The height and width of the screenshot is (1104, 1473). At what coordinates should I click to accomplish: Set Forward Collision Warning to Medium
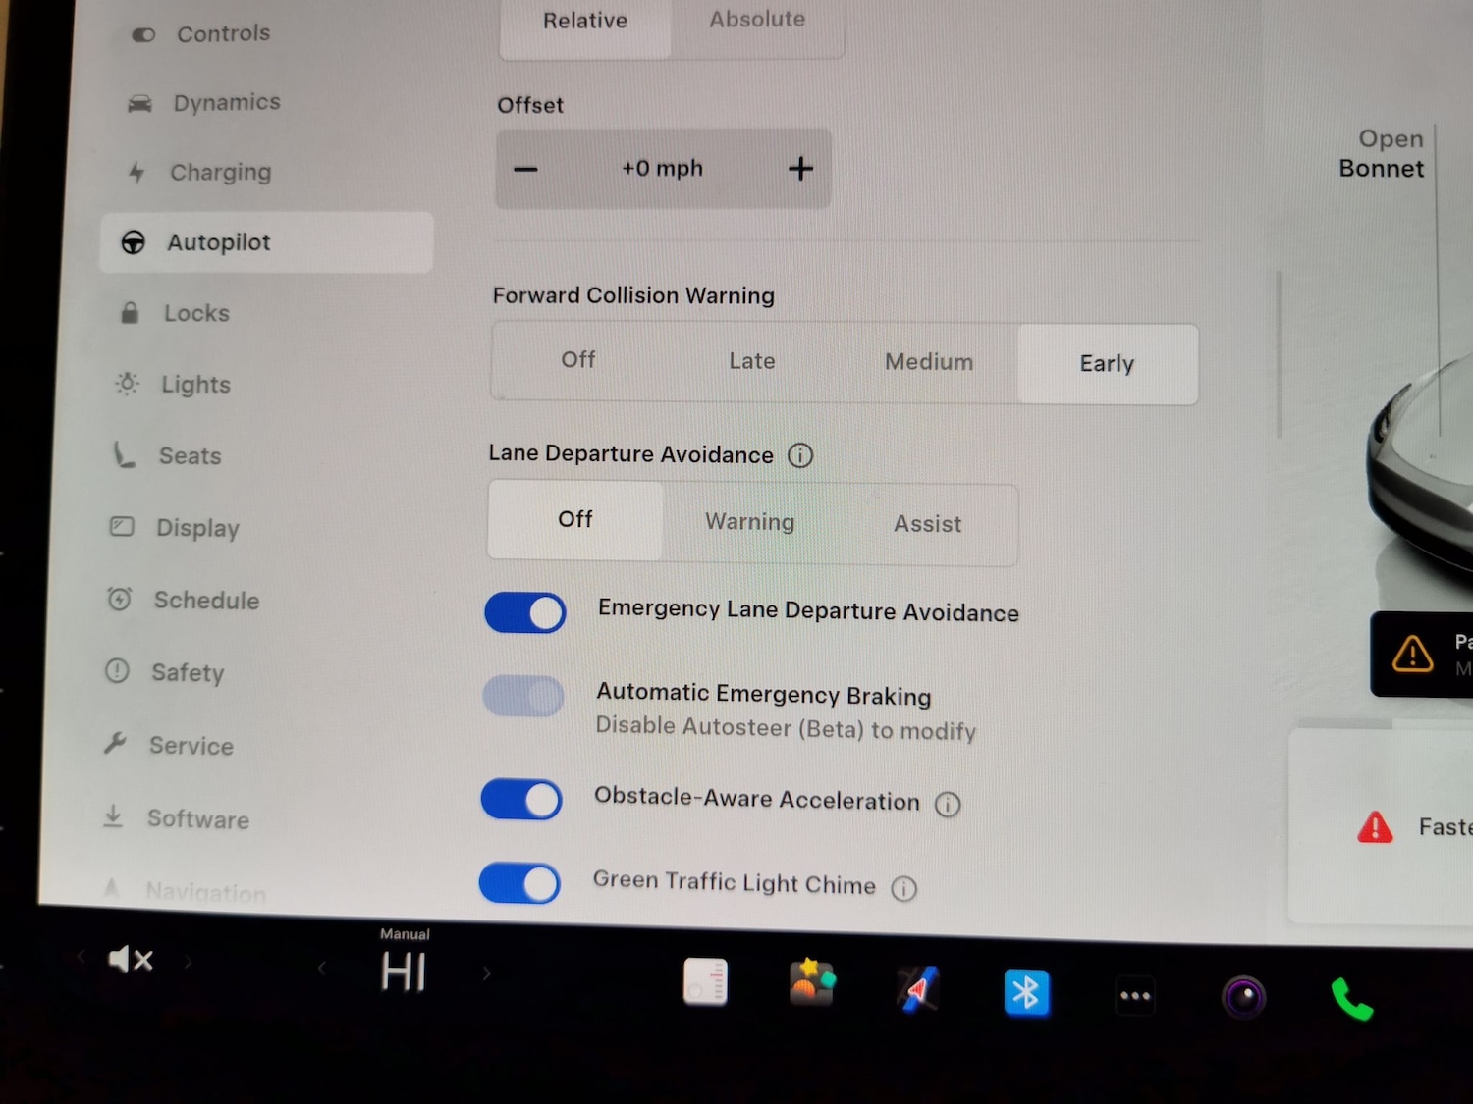pos(928,362)
